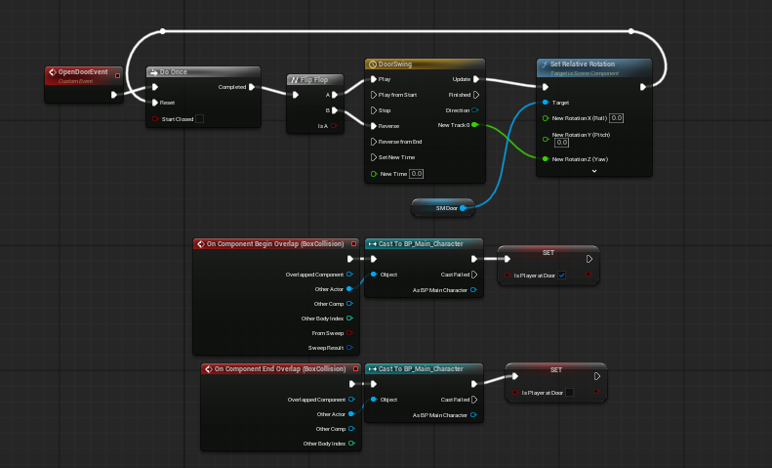The height and width of the screenshot is (468, 772).
Task: Uncheck the checked Is Player at Door box
Action: tap(560, 276)
